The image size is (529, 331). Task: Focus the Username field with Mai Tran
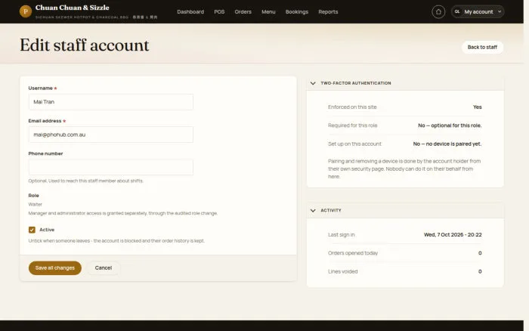[111, 102]
